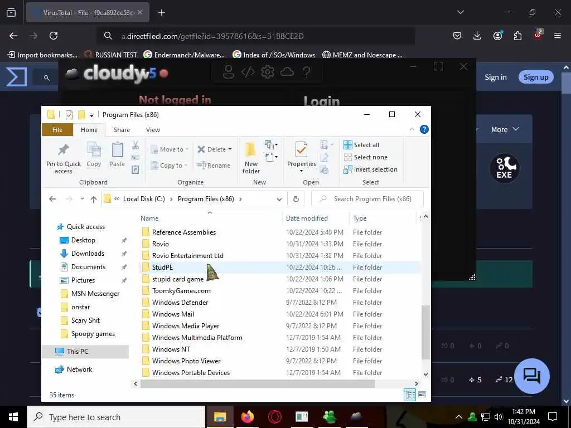
Task: Click the Search Program Files field
Action: point(367,199)
